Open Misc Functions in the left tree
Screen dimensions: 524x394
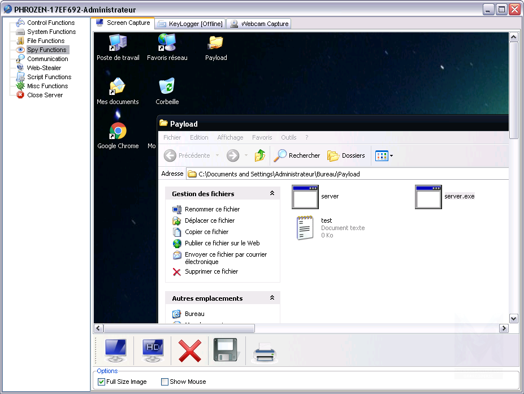coord(47,86)
